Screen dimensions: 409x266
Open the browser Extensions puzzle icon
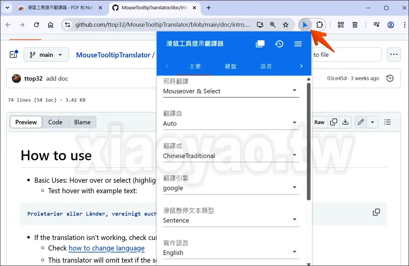pyautogui.click(x=320, y=25)
